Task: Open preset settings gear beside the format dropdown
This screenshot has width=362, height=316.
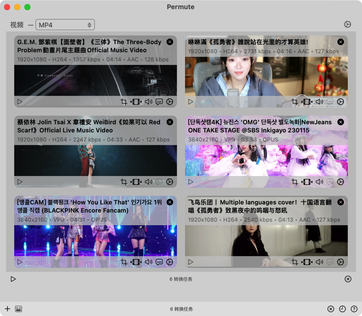Action: click(348, 24)
